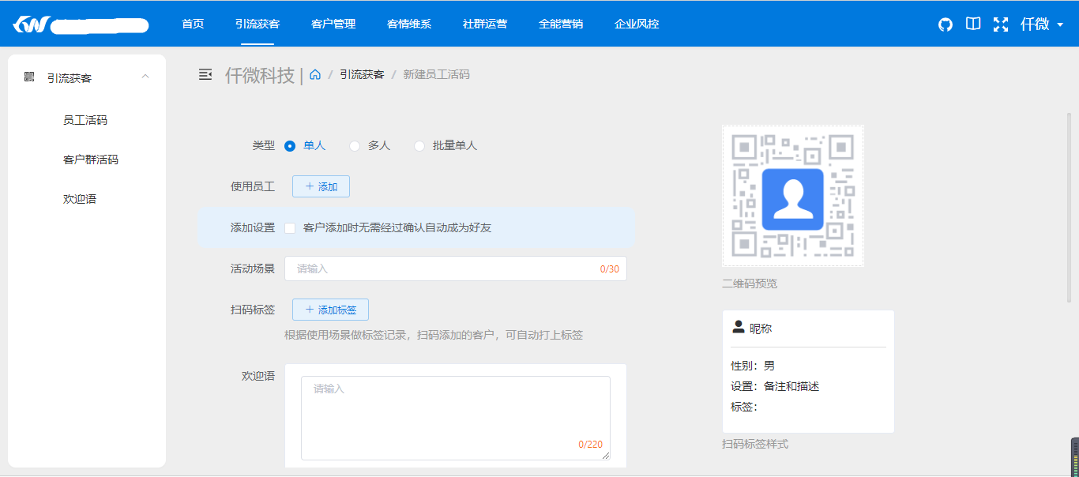Collapse the 引流获客 sidebar group chevron
This screenshot has height=477, width=1079.
point(145,77)
